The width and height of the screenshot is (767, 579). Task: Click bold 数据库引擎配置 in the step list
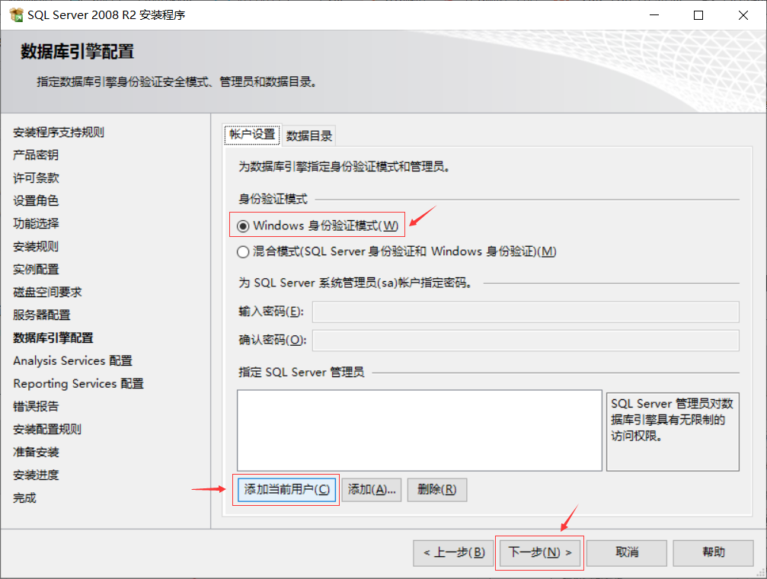53,337
